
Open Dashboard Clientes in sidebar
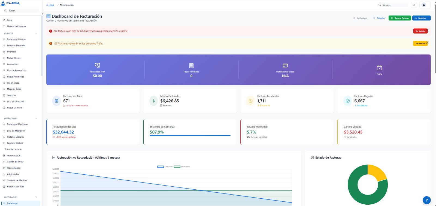click(20, 39)
